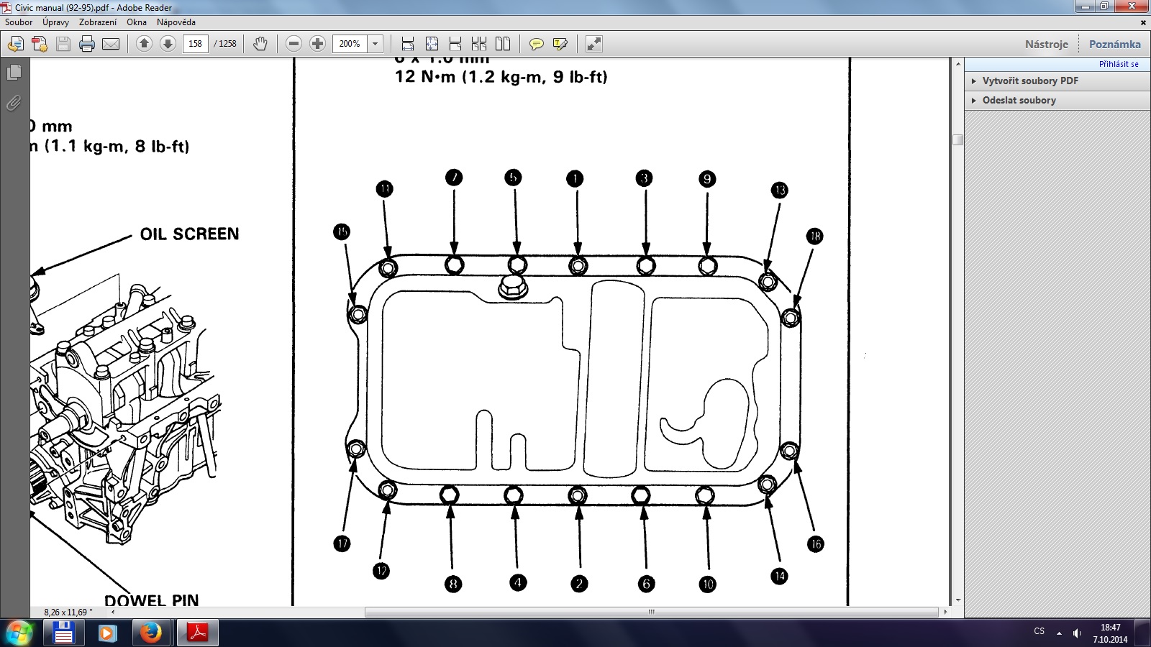The width and height of the screenshot is (1151, 647).
Task: Add a sticky note comment
Action: pyautogui.click(x=536, y=44)
